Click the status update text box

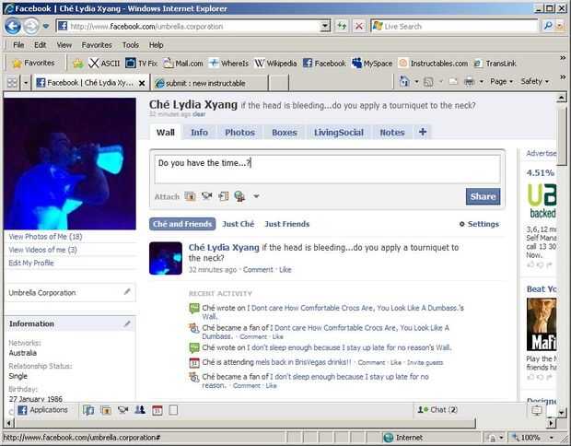point(327,169)
